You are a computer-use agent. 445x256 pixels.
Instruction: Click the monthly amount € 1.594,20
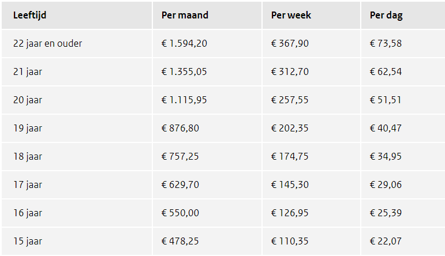click(184, 44)
